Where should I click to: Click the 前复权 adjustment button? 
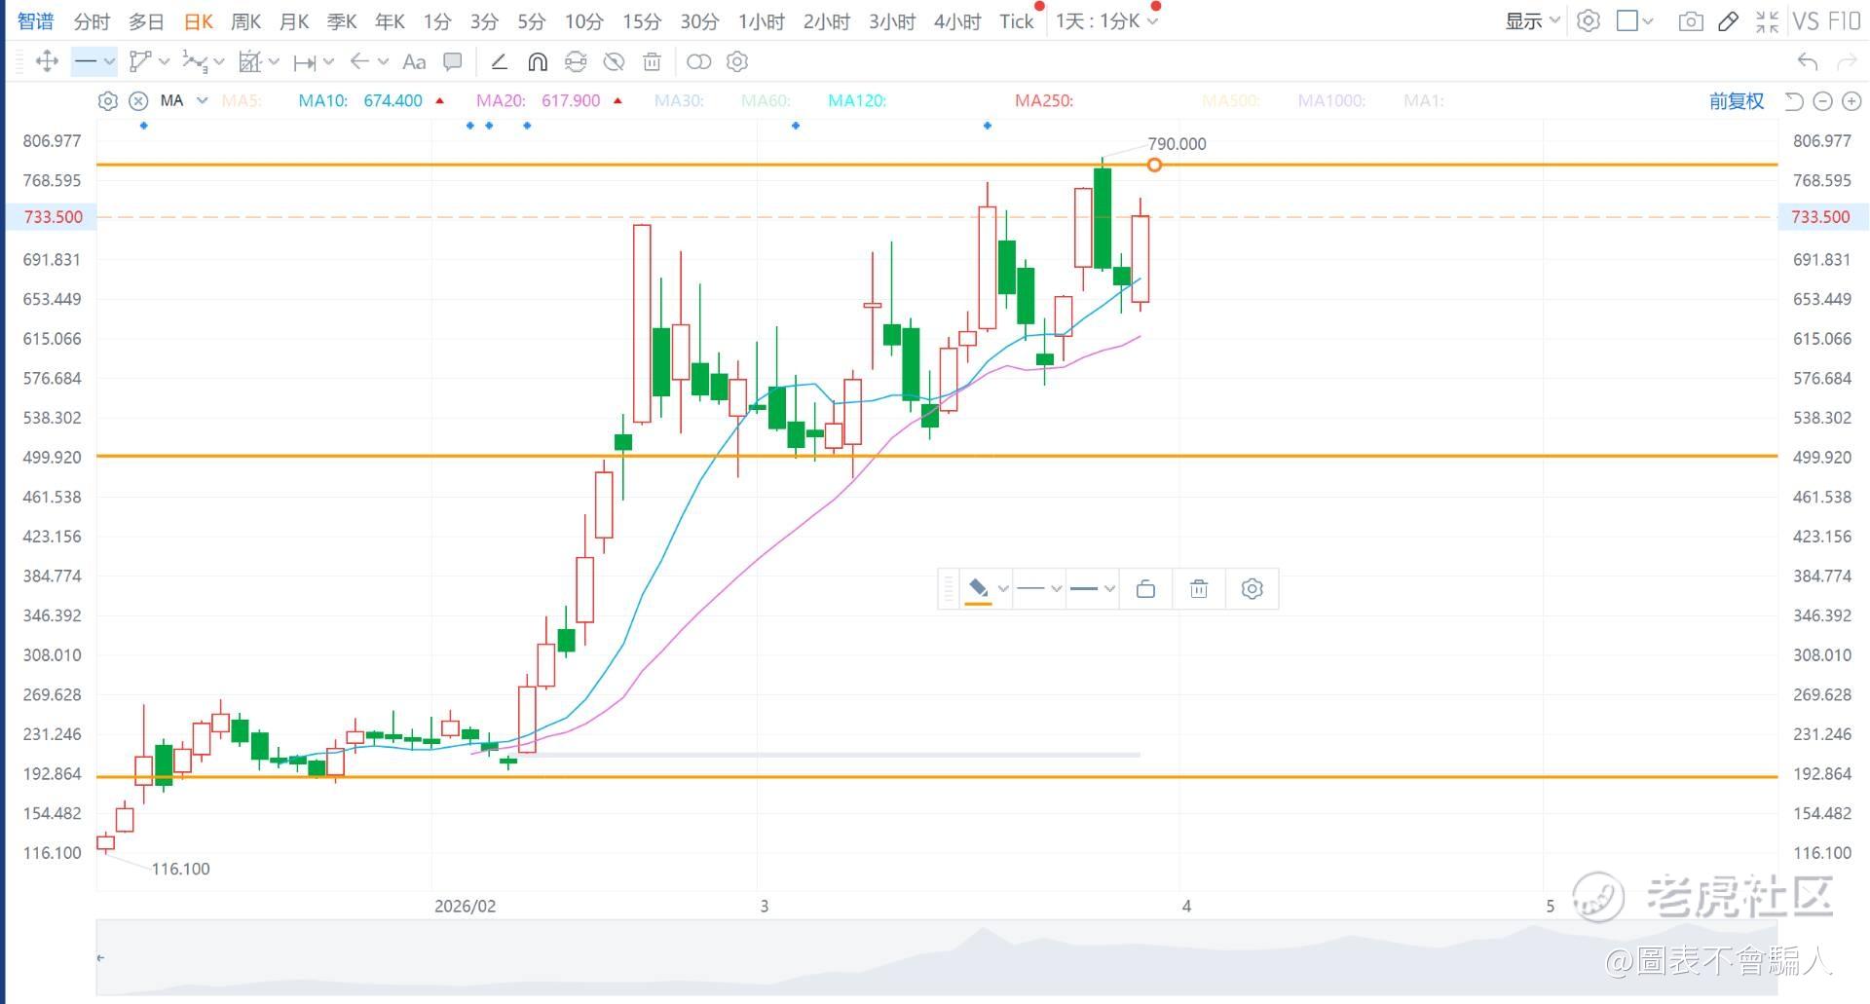(1737, 100)
